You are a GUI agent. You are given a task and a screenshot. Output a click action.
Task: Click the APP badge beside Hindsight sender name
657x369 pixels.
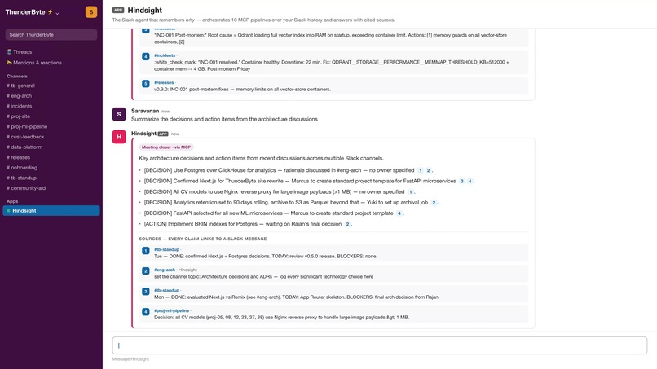tap(163, 134)
